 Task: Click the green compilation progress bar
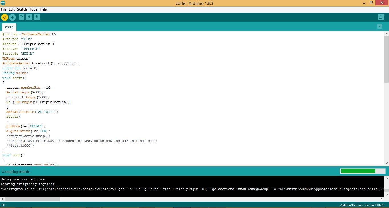[x=358, y=171]
